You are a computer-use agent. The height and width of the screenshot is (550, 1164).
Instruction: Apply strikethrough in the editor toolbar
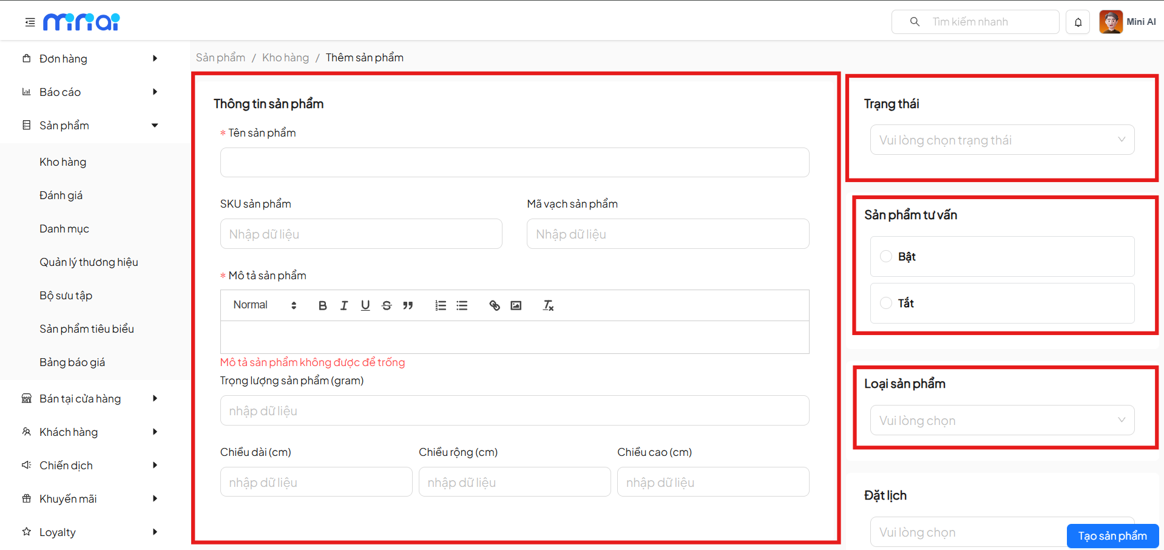(387, 305)
